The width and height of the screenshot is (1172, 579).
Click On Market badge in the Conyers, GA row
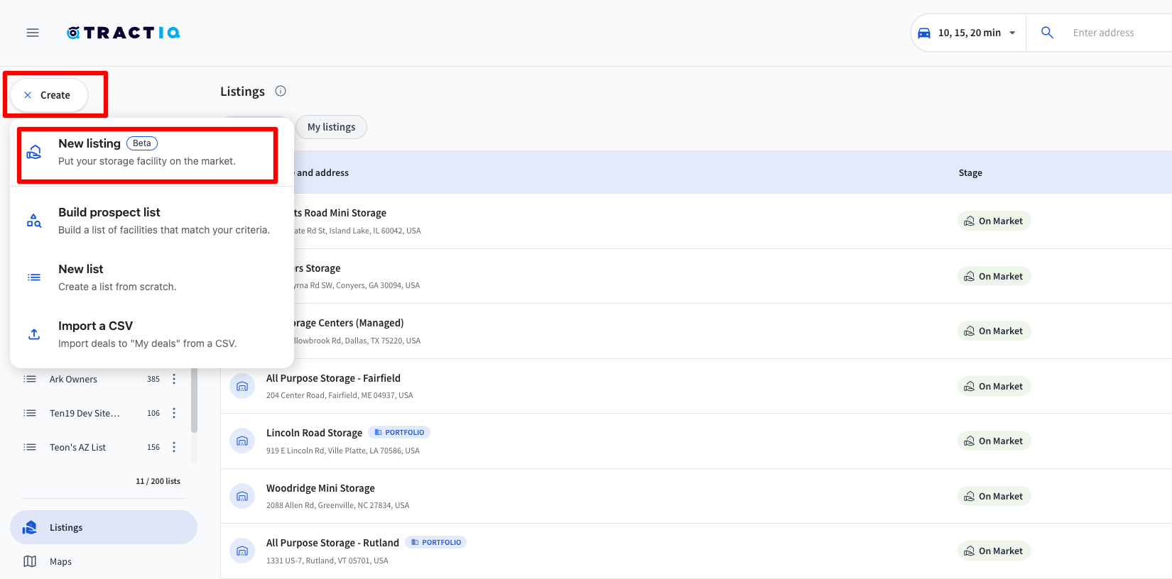click(x=994, y=276)
